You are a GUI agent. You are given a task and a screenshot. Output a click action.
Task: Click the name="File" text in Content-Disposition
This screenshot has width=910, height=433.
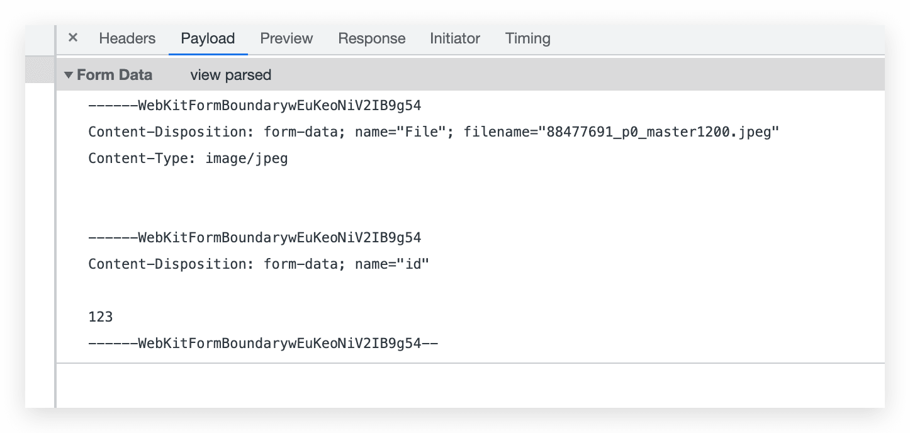click(405, 132)
